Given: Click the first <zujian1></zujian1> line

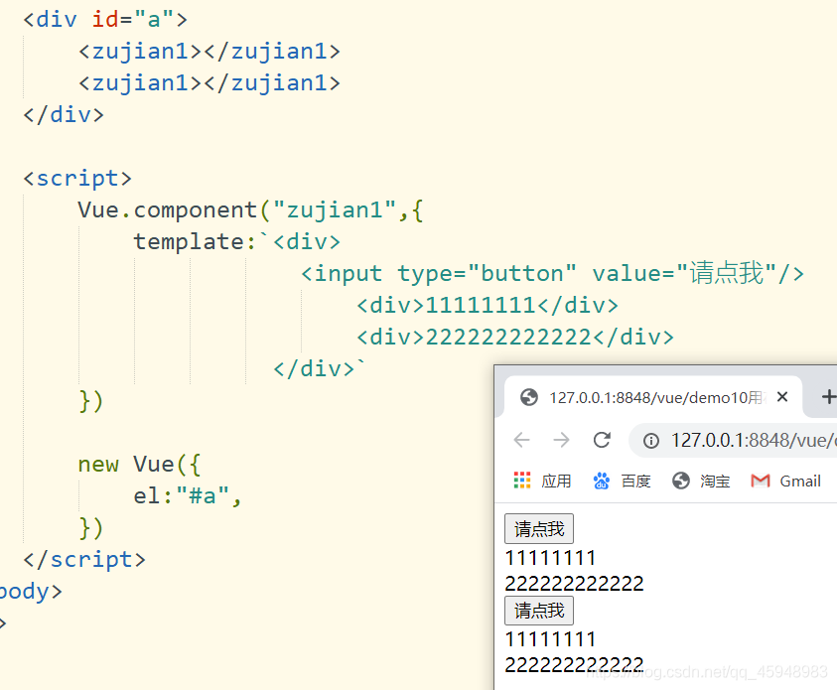Looking at the screenshot, I should (x=209, y=52).
